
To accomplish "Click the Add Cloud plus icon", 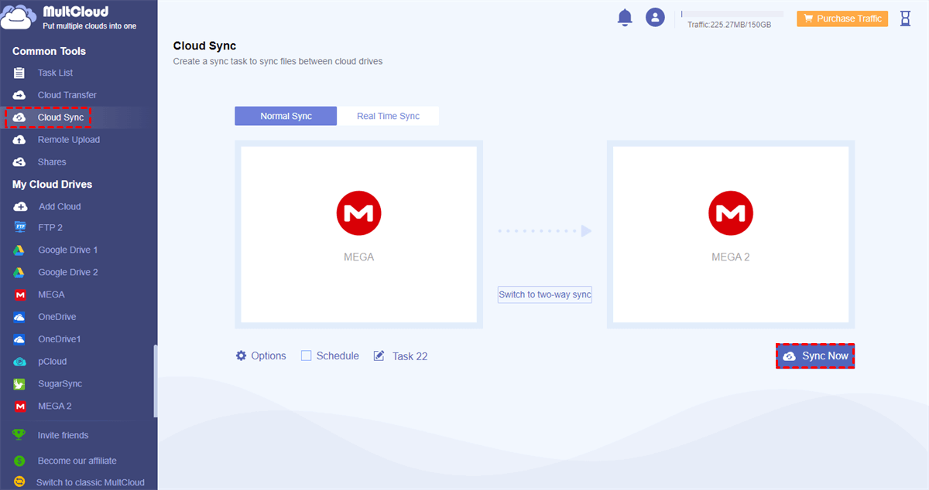I will pos(19,207).
